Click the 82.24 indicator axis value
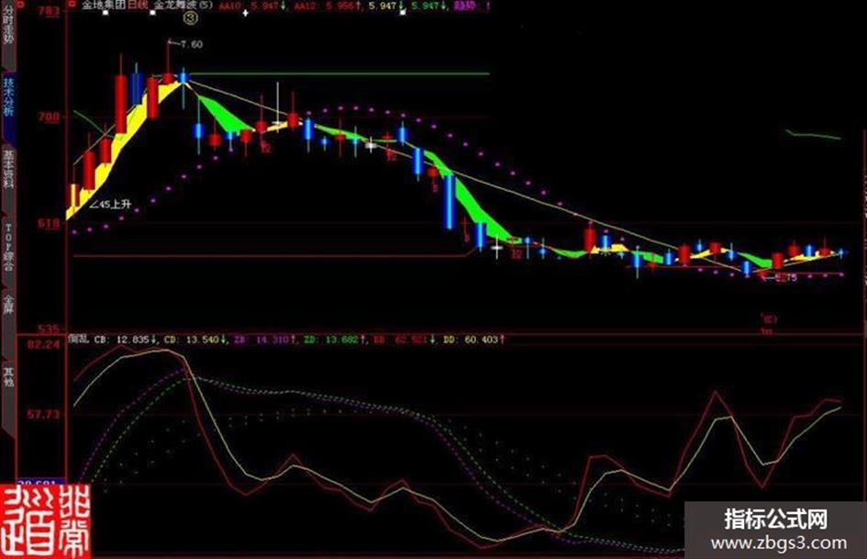The width and height of the screenshot is (867, 559). [43, 345]
